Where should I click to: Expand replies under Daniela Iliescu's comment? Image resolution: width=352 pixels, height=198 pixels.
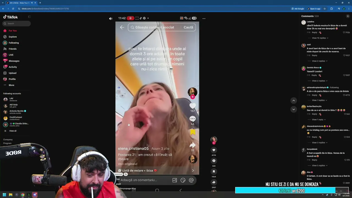pos(320,81)
